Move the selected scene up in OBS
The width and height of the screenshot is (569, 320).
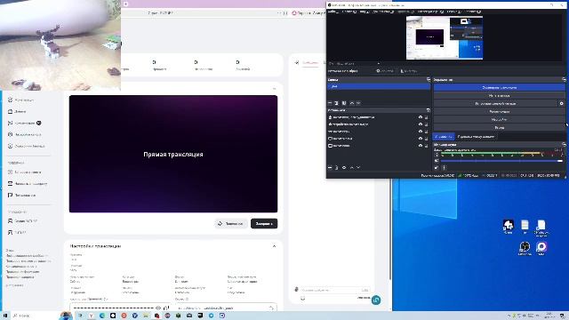tap(352, 103)
